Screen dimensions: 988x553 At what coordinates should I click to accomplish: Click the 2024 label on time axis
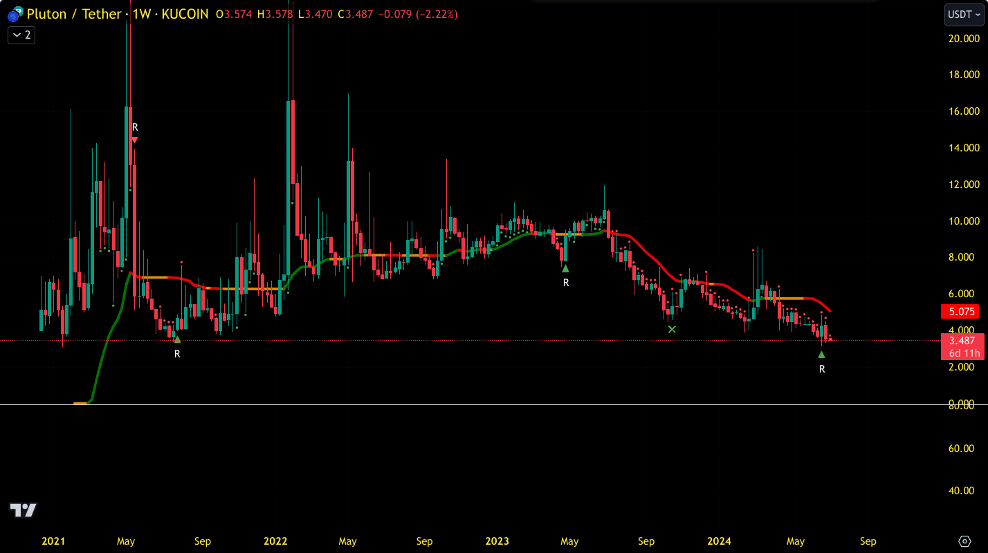click(720, 541)
